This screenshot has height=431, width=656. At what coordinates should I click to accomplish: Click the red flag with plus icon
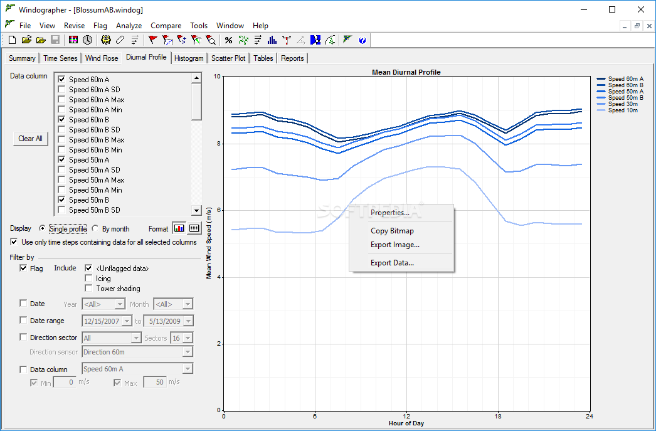point(182,40)
